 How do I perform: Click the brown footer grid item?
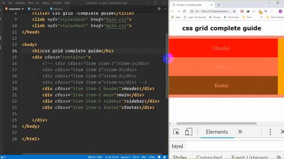pos(223,85)
